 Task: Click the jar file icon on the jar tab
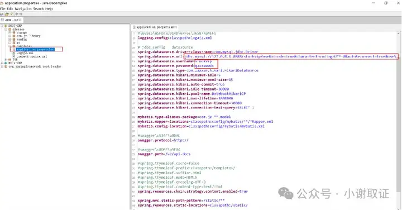(x=2, y=20)
